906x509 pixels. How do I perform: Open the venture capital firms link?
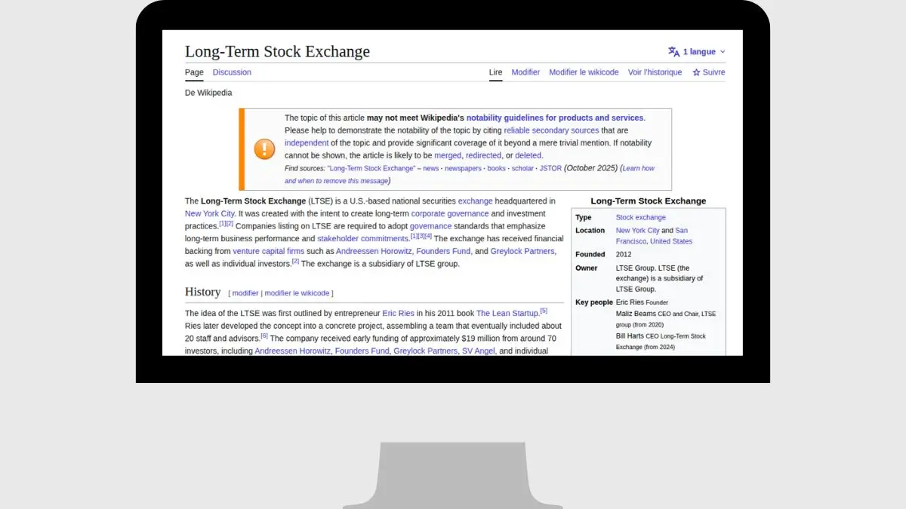(268, 251)
